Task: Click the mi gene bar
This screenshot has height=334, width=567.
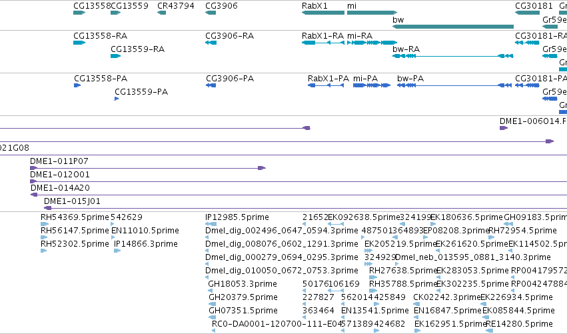Action: tap(372, 13)
